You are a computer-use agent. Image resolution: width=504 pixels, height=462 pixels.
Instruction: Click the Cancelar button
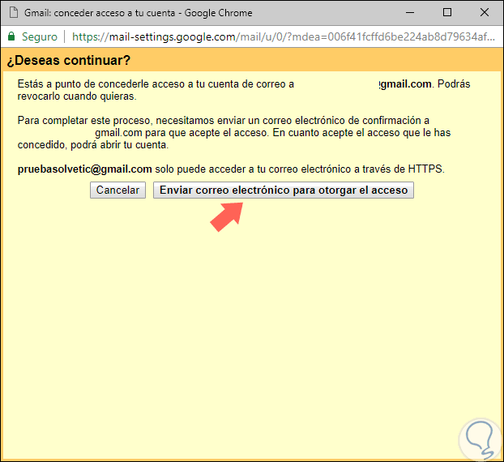pyautogui.click(x=117, y=190)
